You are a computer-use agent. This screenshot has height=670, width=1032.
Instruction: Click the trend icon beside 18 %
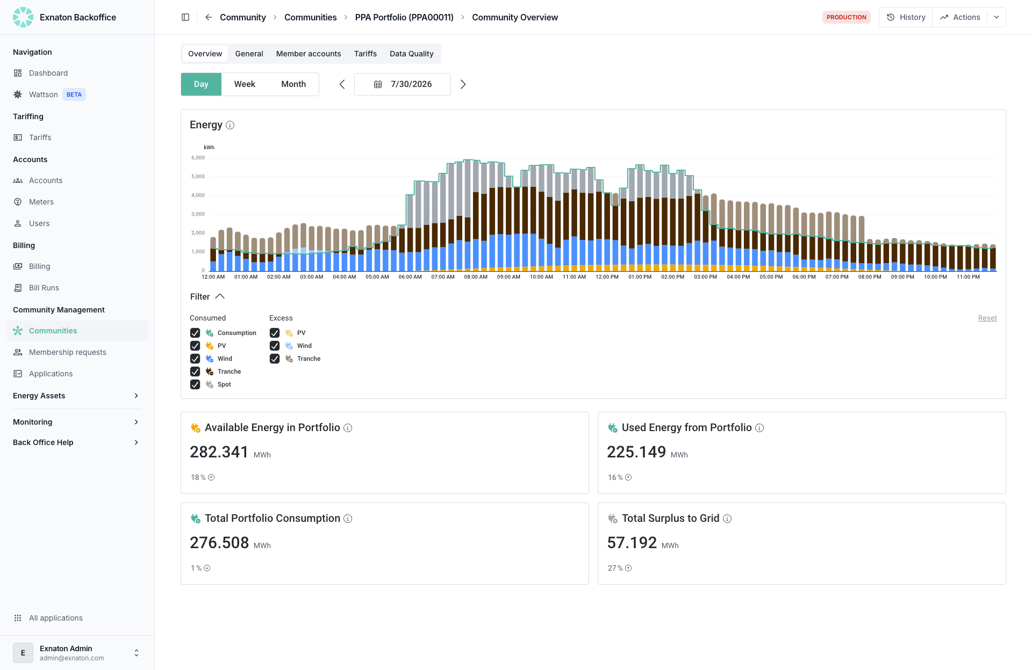click(211, 477)
